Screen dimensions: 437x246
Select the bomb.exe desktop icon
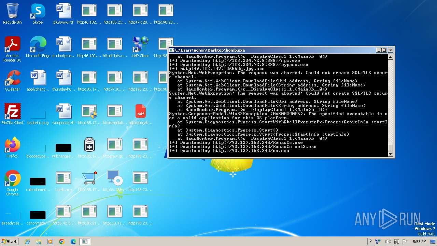pyautogui.click(x=64, y=181)
